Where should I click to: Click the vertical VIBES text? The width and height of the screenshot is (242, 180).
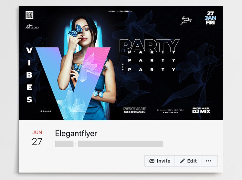[x=29, y=75]
